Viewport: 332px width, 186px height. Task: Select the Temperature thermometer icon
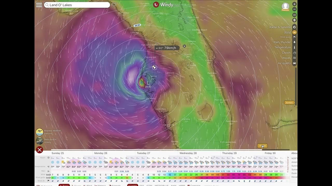(x=294, y=47)
